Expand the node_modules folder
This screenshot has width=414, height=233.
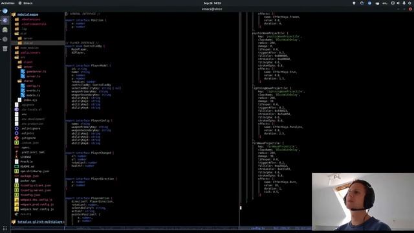click(16, 48)
